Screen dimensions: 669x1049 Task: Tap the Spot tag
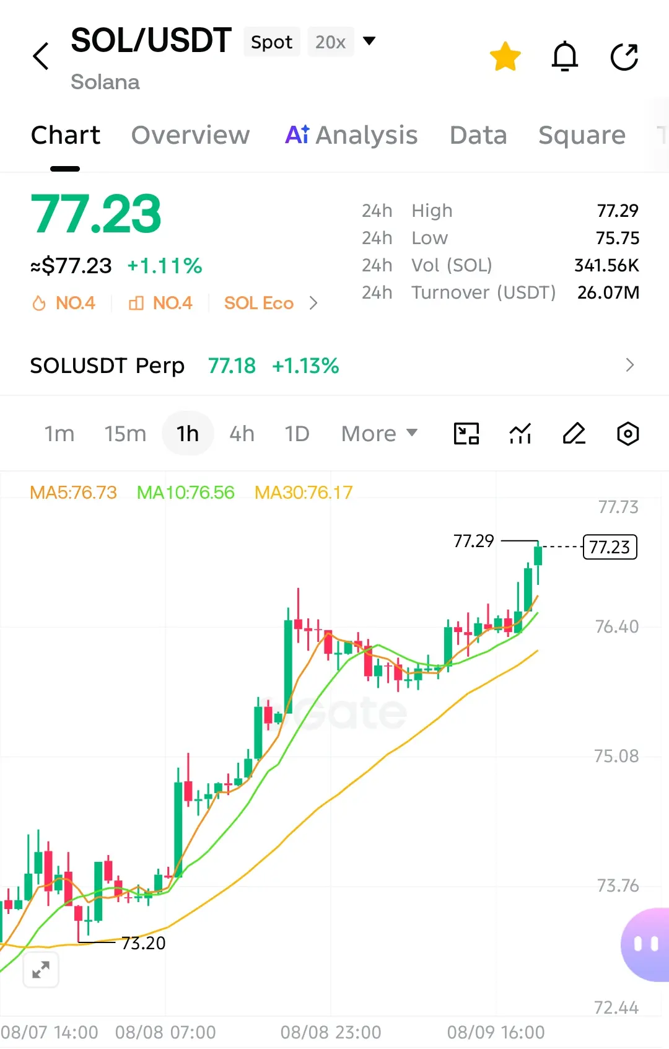[272, 42]
